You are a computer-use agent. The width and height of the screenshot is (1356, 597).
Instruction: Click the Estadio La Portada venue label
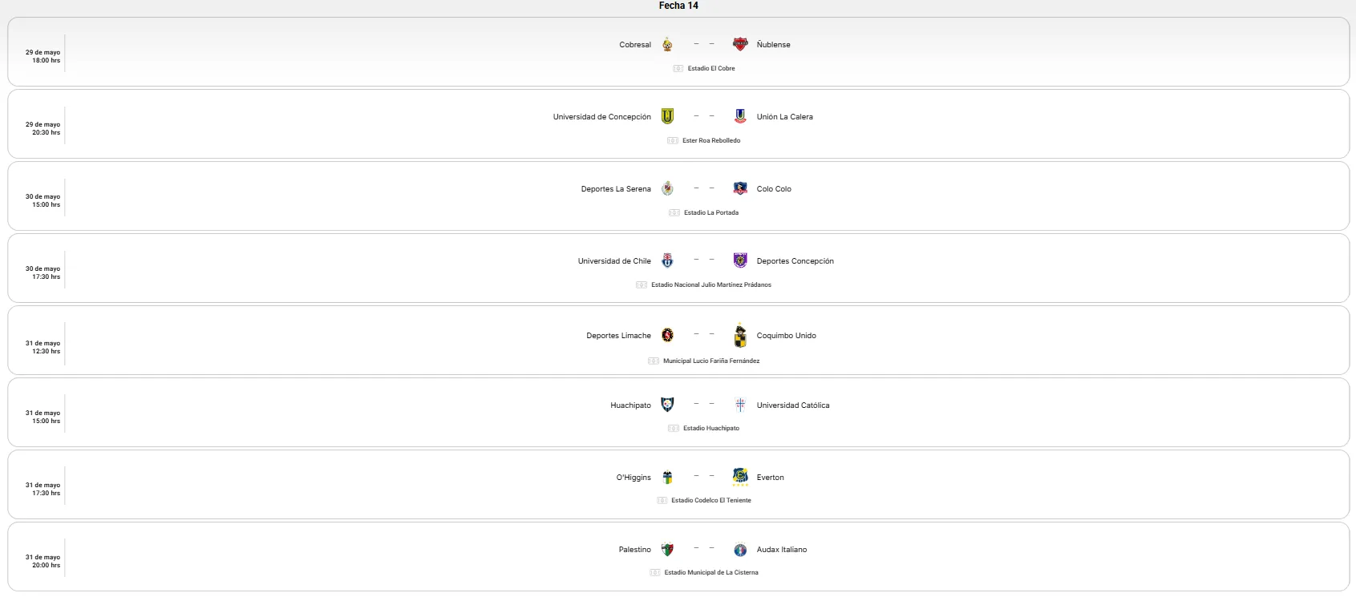tap(710, 213)
